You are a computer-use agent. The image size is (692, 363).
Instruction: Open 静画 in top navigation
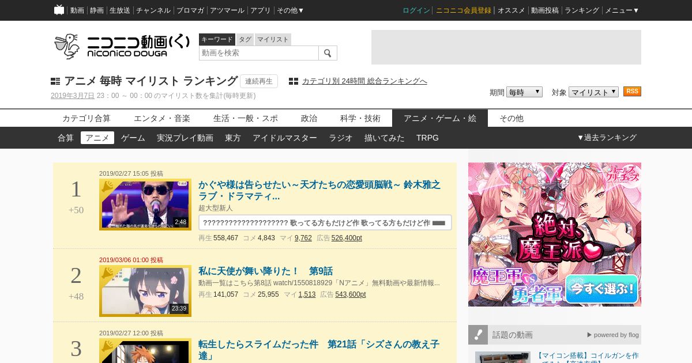tap(97, 10)
